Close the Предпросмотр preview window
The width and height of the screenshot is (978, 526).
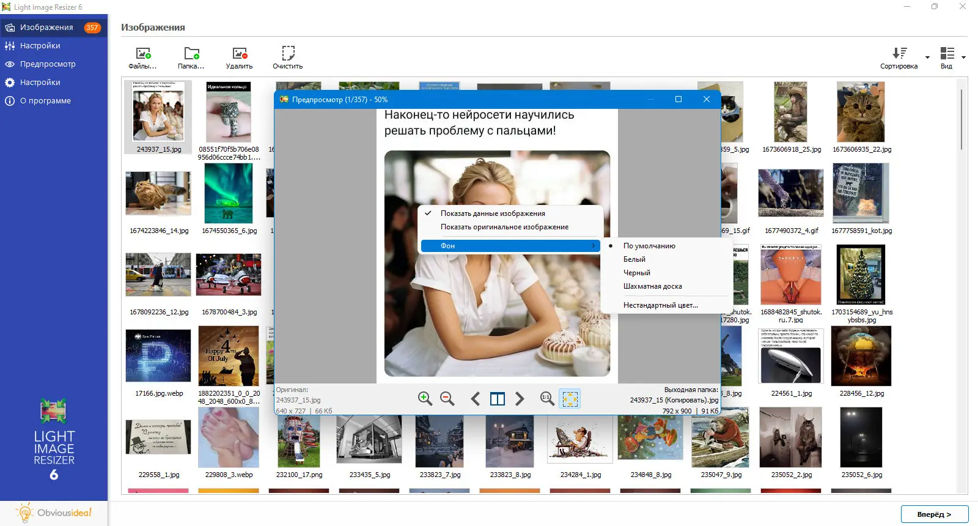tap(707, 99)
